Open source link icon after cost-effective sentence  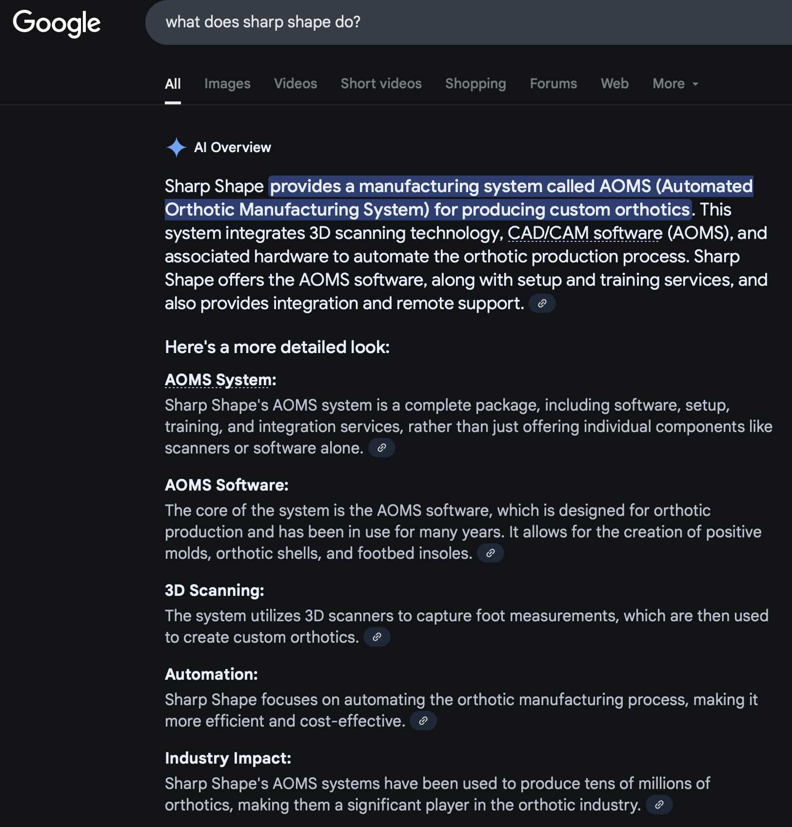point(423,721)
